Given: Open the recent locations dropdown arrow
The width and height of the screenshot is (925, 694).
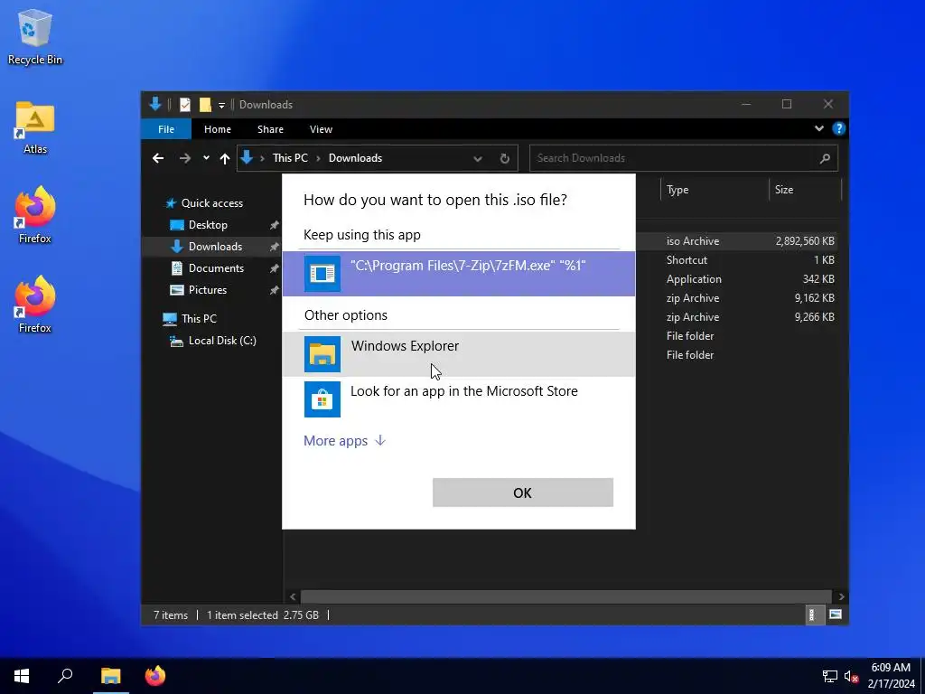Looking at the screenshot, I should pos(206,158).
